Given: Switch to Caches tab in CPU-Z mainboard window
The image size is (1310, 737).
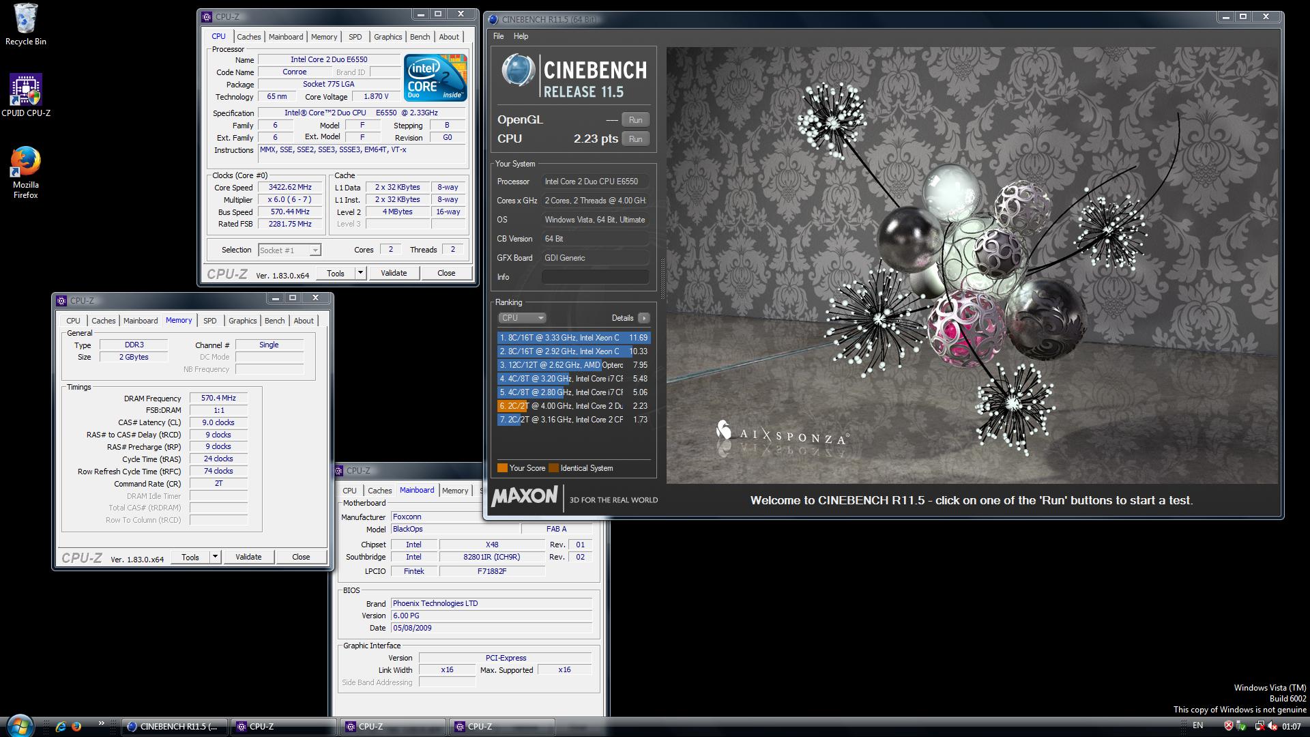Looking at the screenshot, I should (379, 491).
